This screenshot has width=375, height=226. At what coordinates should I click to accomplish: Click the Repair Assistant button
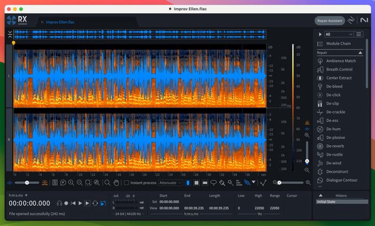click(330, 21)
